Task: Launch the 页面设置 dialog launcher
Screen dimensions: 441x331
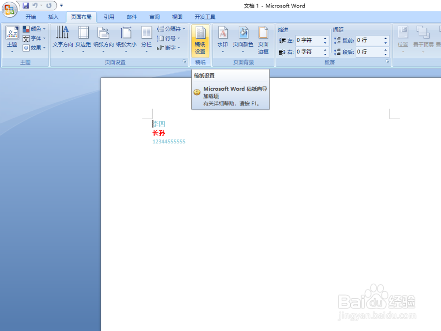Action: [x=184, y=61]
